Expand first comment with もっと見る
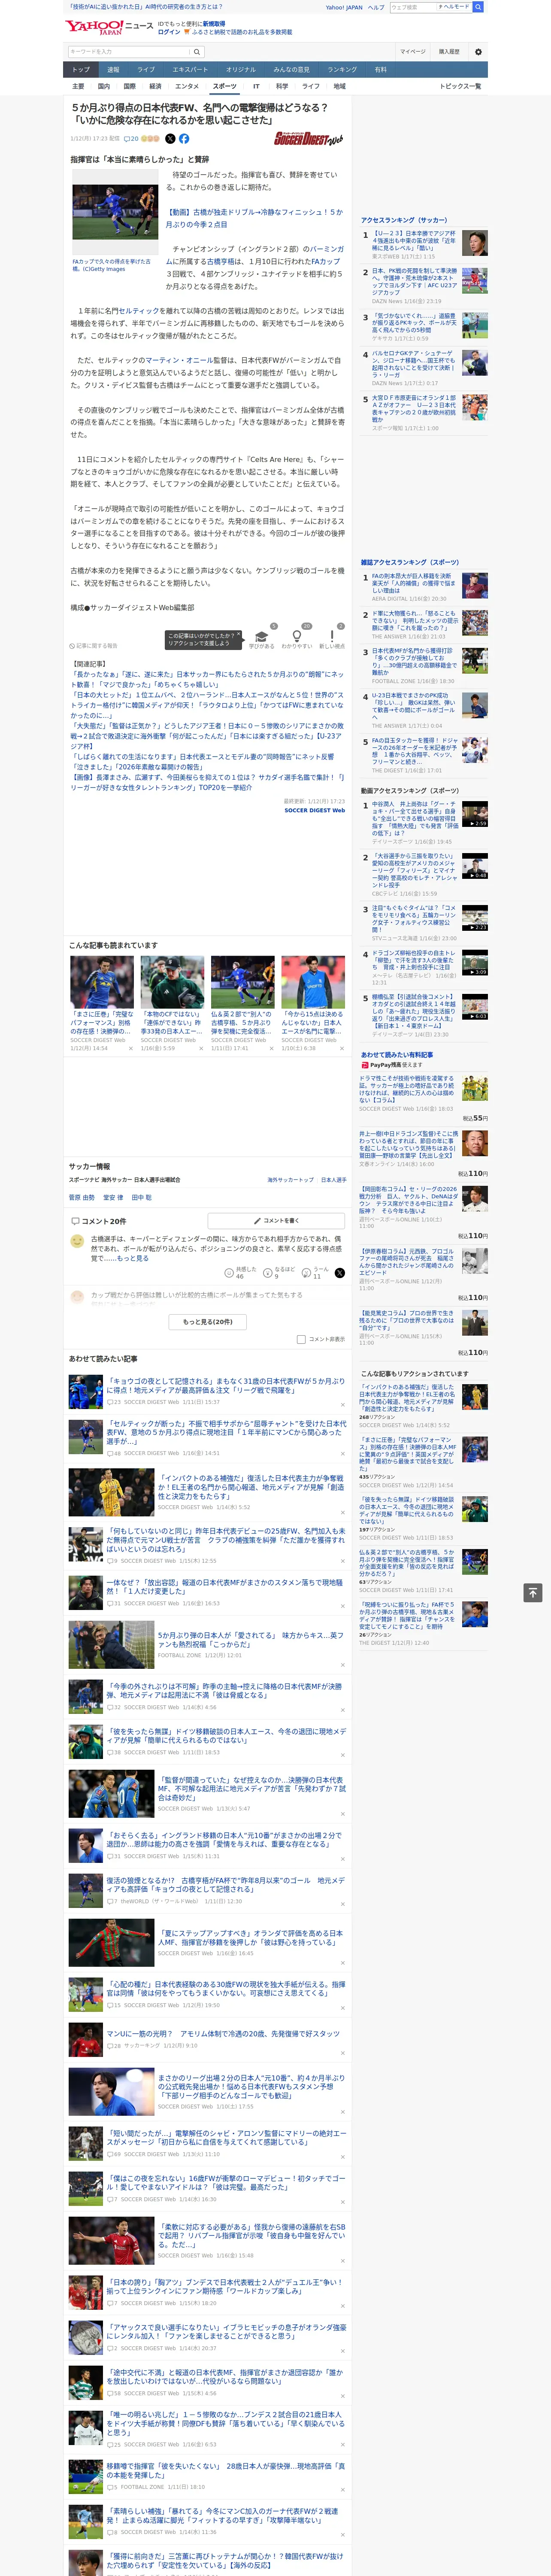Viewport: 551px width, 2576px height. click(133, 1258)
